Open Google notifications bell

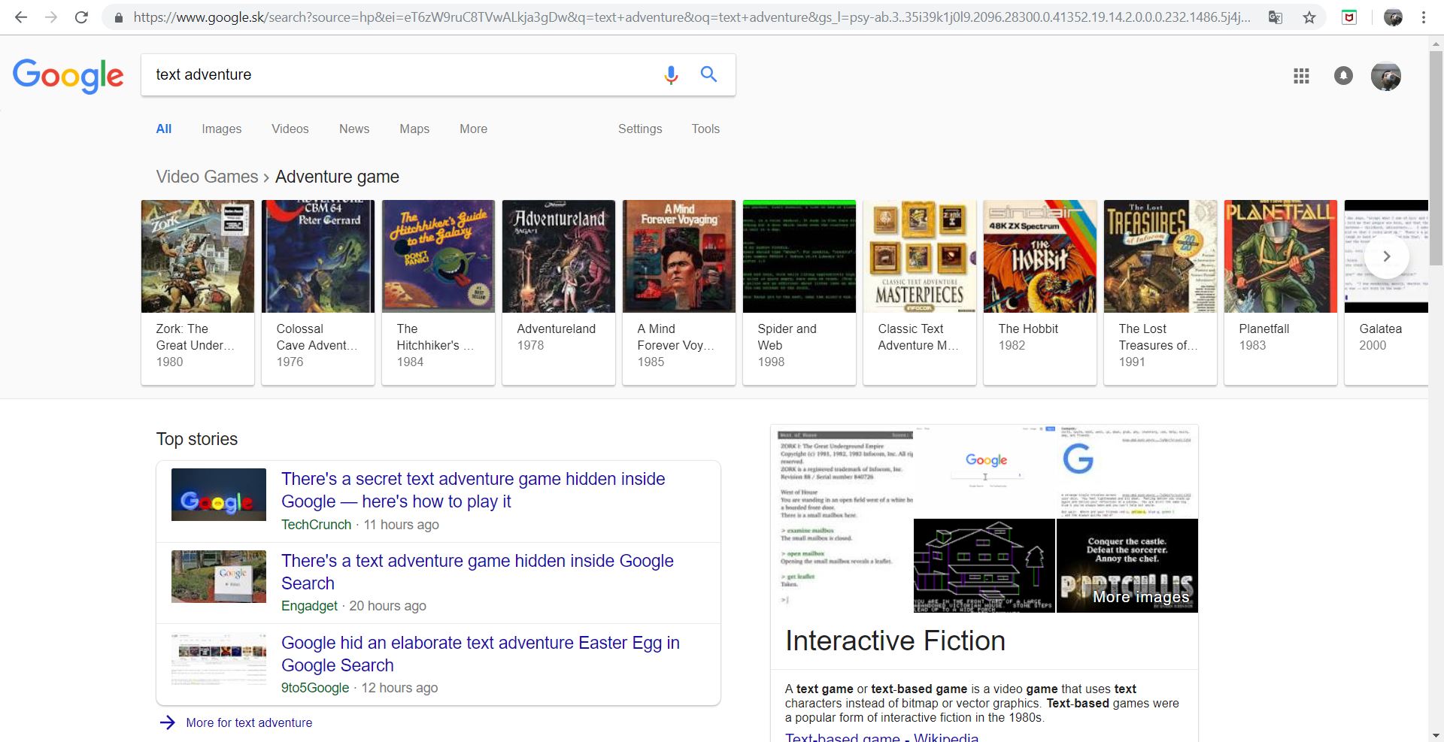pyautogui.click(x=1343, y=76)
